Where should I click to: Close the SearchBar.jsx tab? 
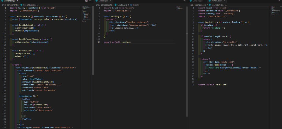coord(18,1)
